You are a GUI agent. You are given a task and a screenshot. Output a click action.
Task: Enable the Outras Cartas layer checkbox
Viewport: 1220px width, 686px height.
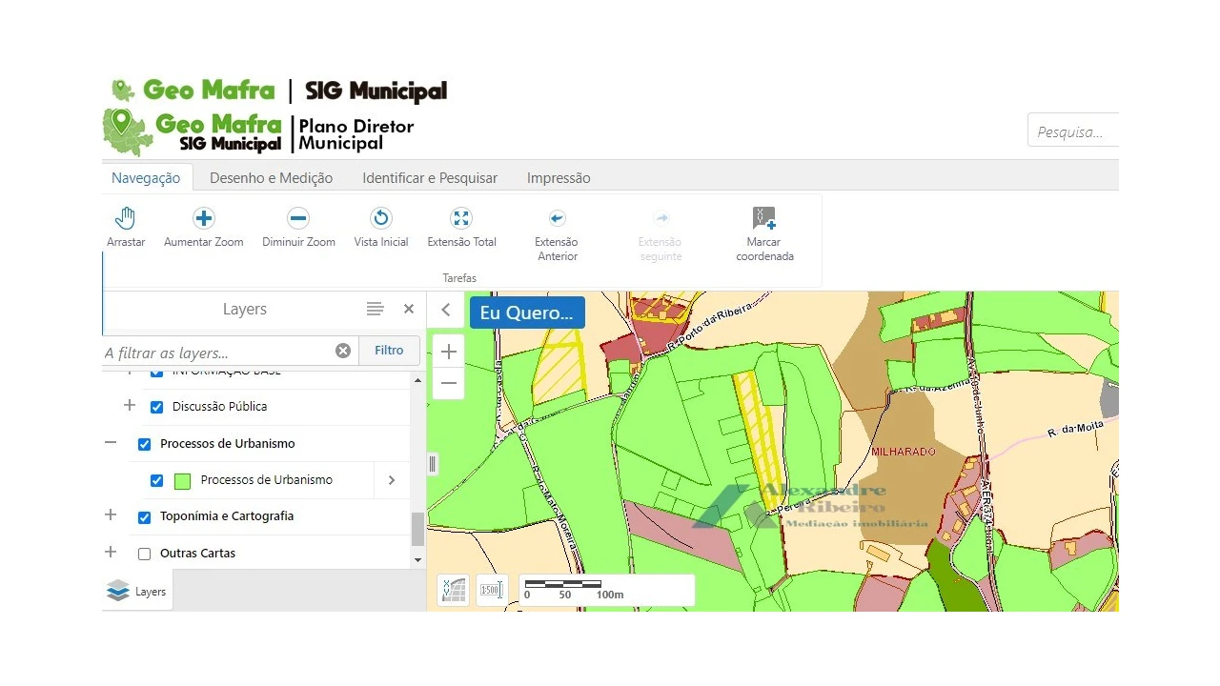145,554
